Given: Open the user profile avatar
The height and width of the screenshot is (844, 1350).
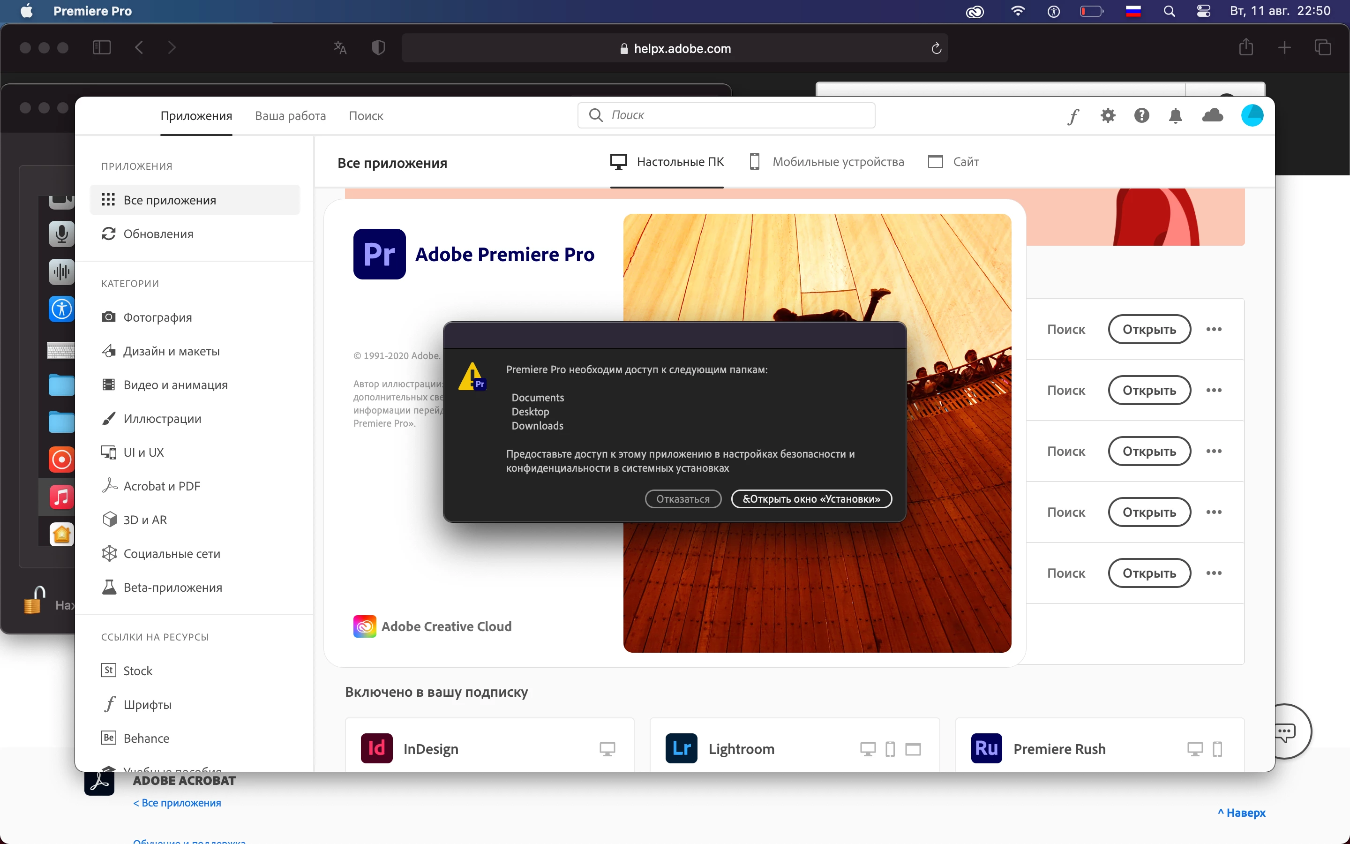Looking at the screenshot, I should (1252, 115).
